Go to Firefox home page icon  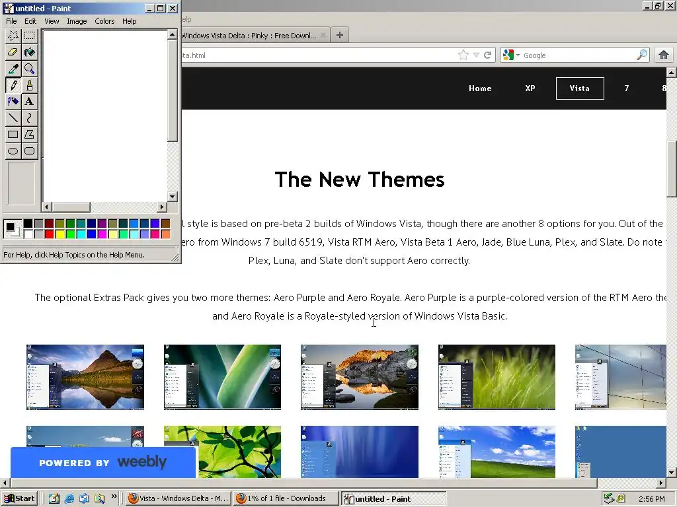pos(664,55)
